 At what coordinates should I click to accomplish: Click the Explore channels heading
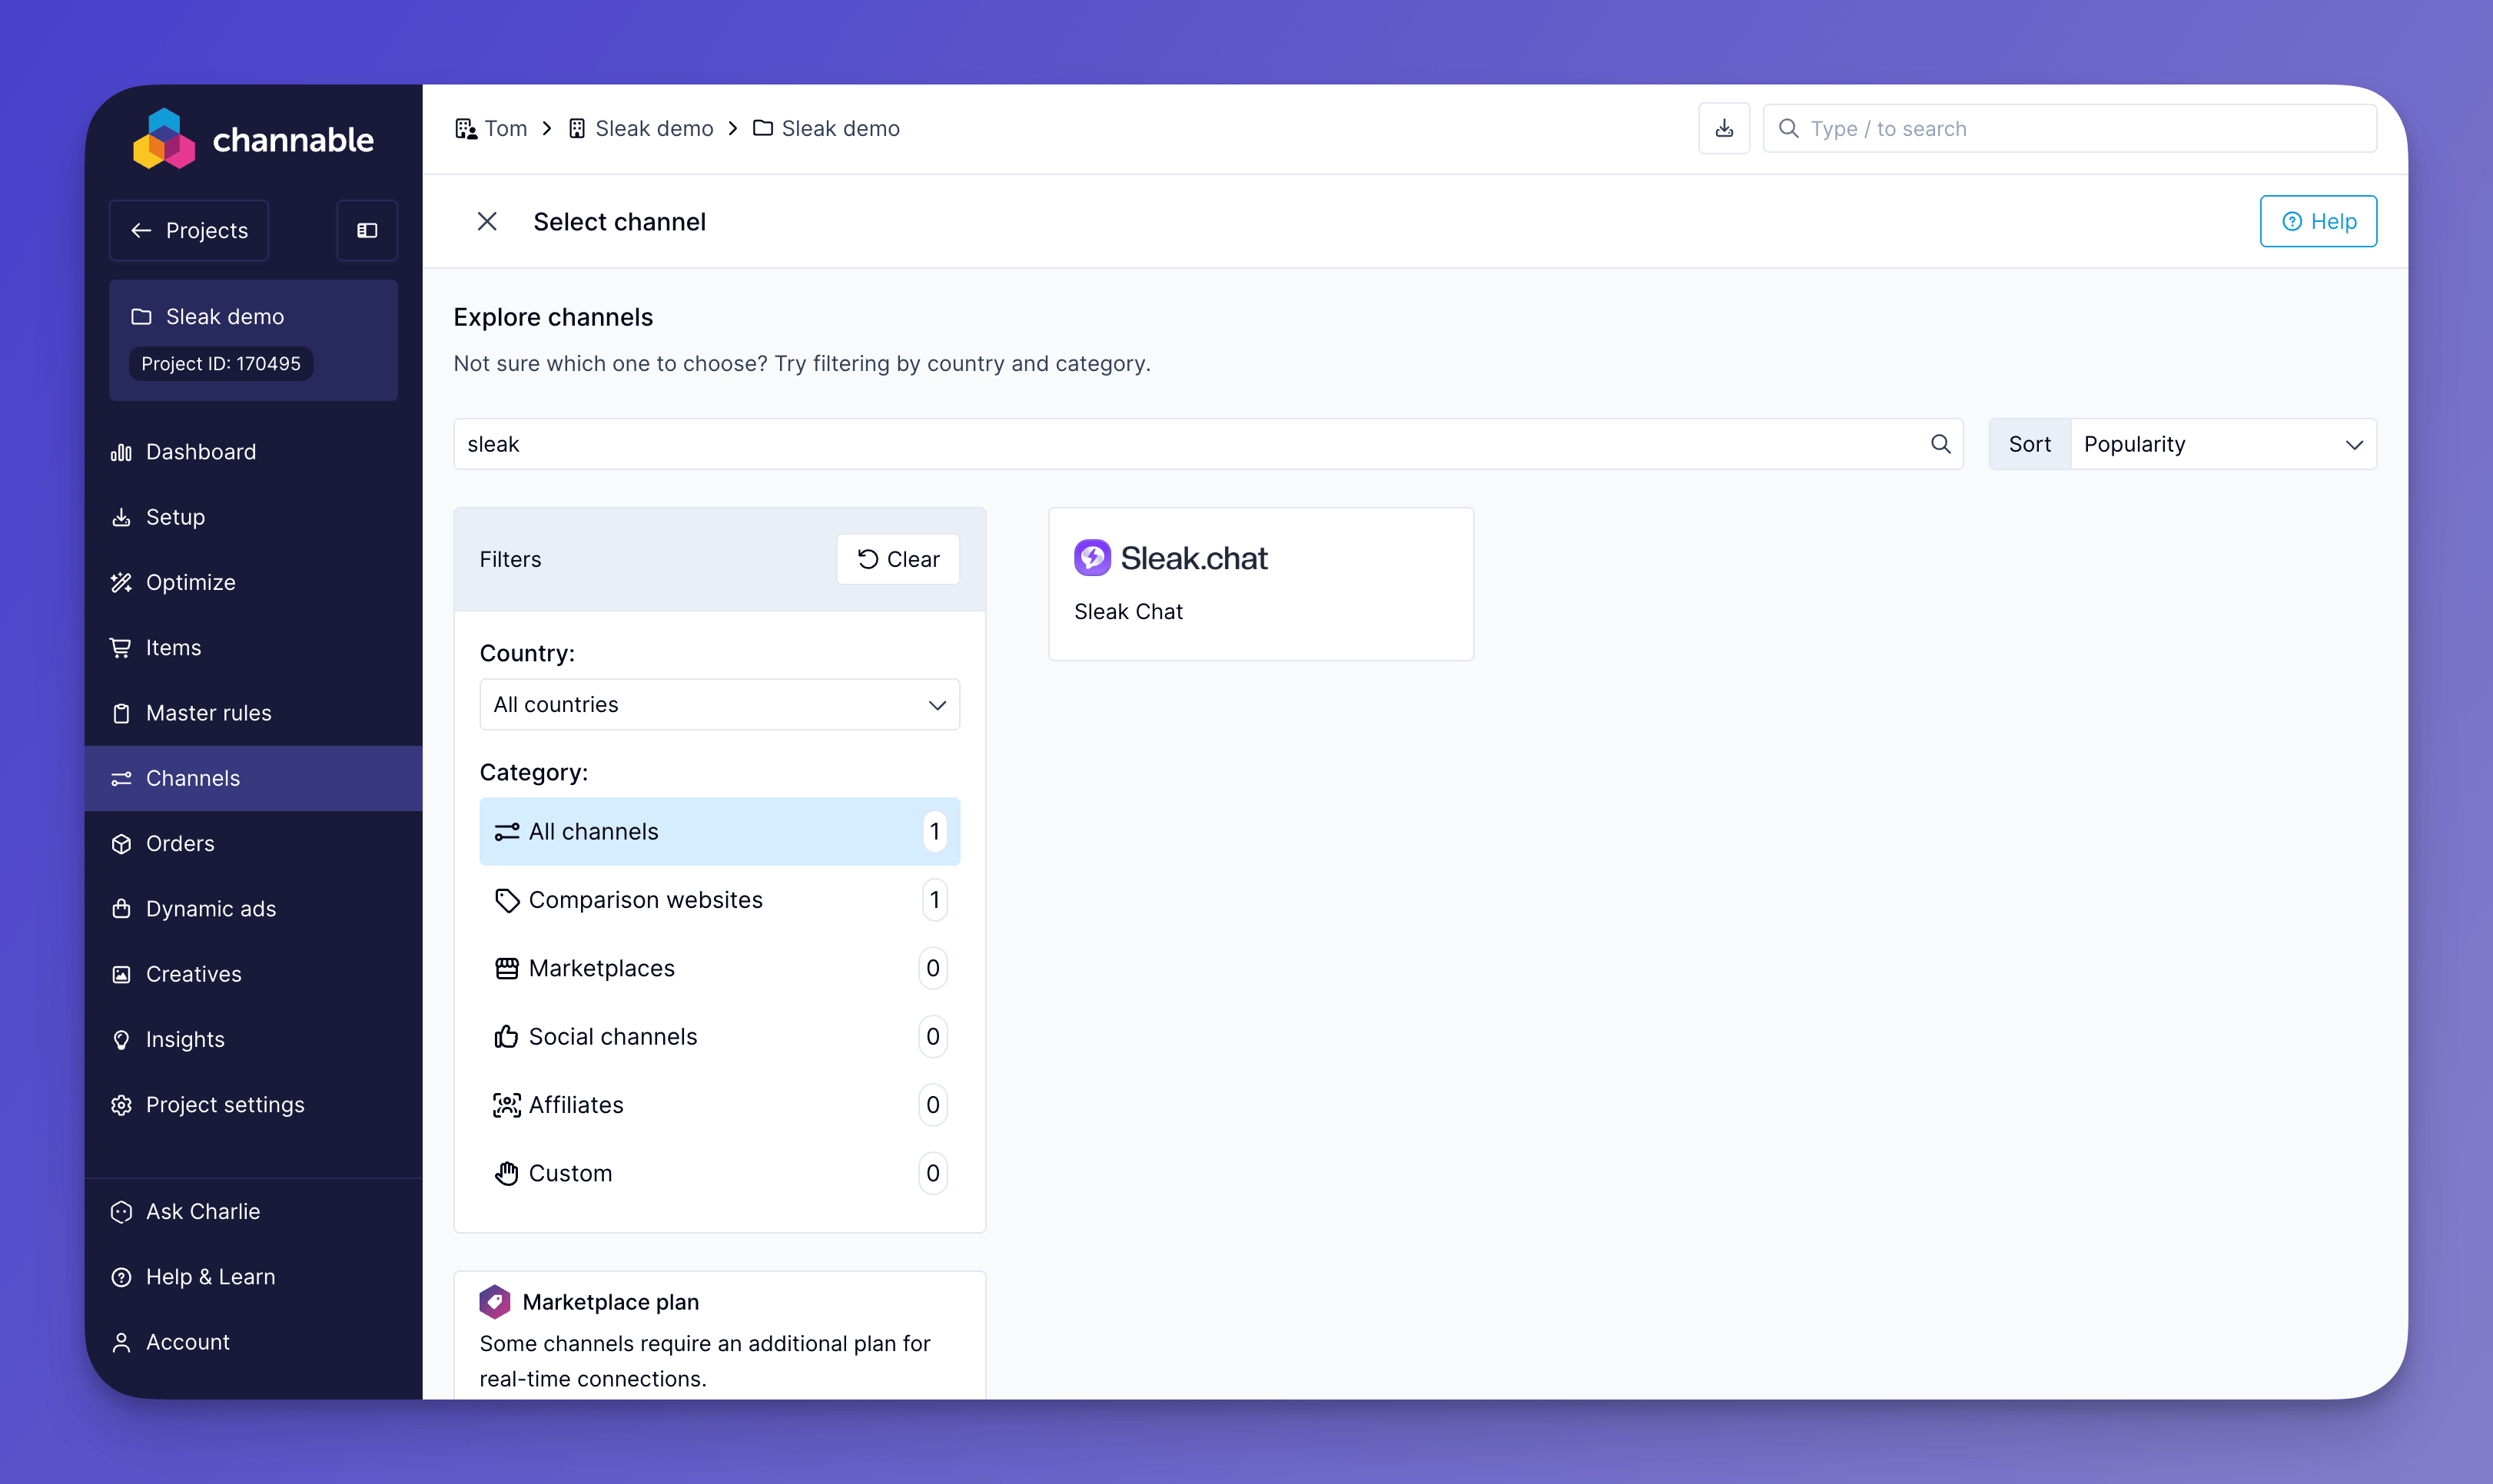pos(553,318)
